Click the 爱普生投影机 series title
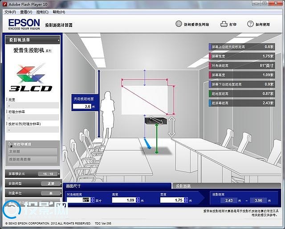Viewport: 285px width, 229px height. [x=33, y=50]
